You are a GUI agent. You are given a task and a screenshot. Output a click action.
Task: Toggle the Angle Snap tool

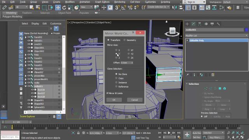[124, 7]
